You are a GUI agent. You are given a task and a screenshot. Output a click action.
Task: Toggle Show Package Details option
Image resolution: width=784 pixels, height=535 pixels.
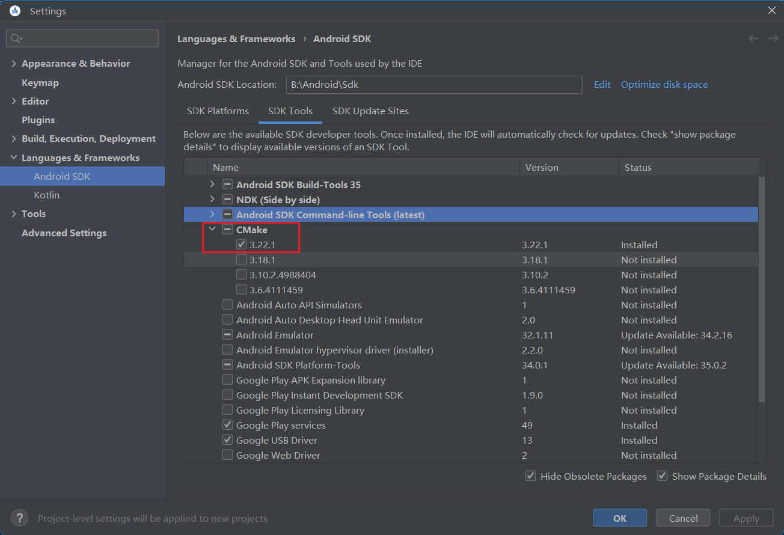(x=662, y=476)
